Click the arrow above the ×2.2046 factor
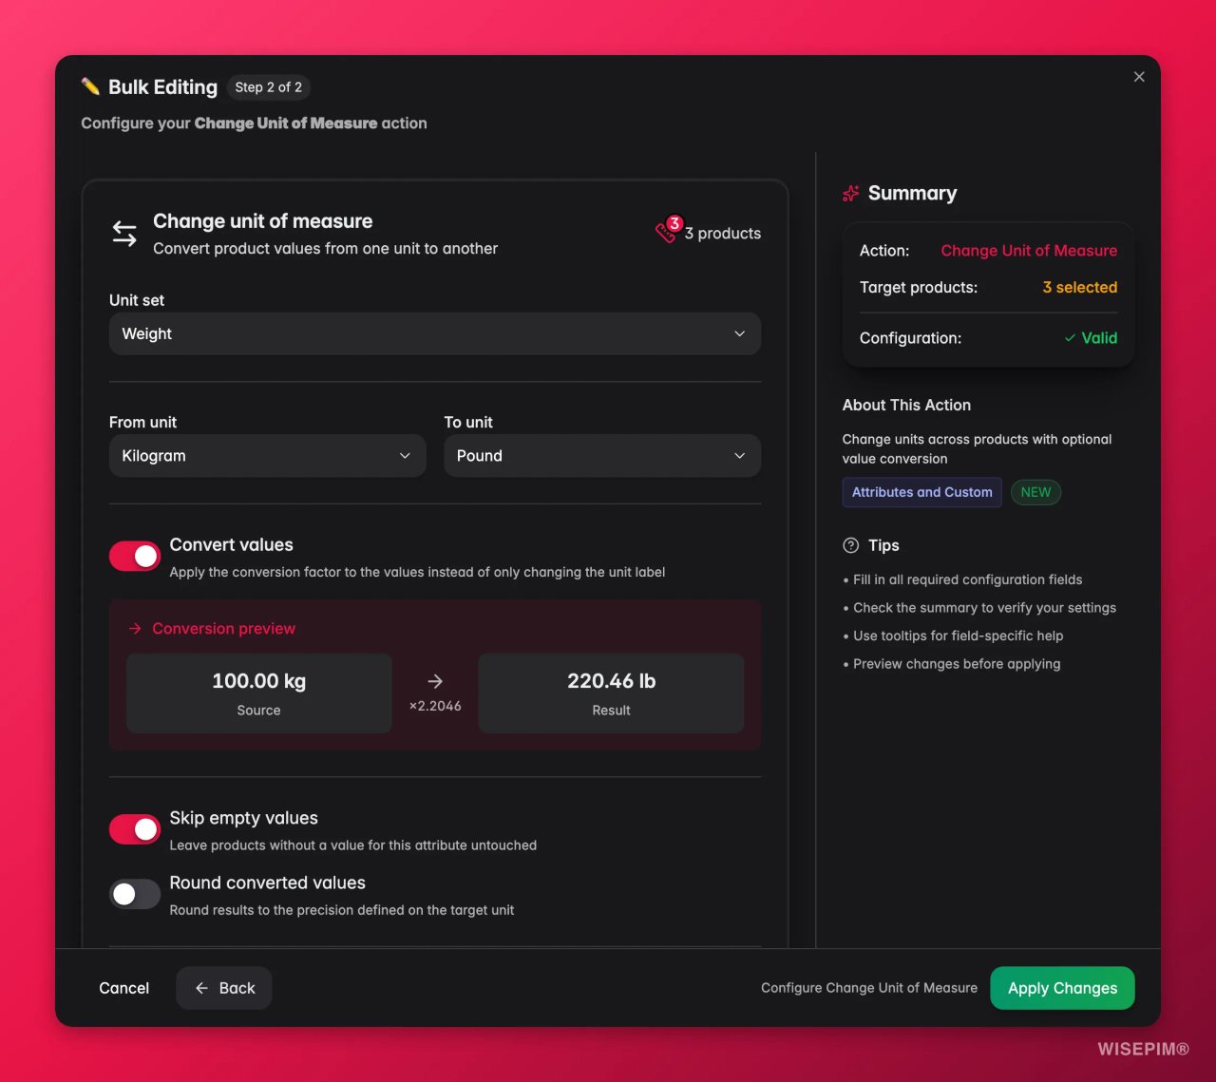 click(435, 681)
